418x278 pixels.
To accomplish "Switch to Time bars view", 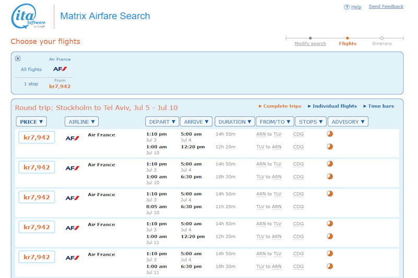I will (x=378, y=106).
